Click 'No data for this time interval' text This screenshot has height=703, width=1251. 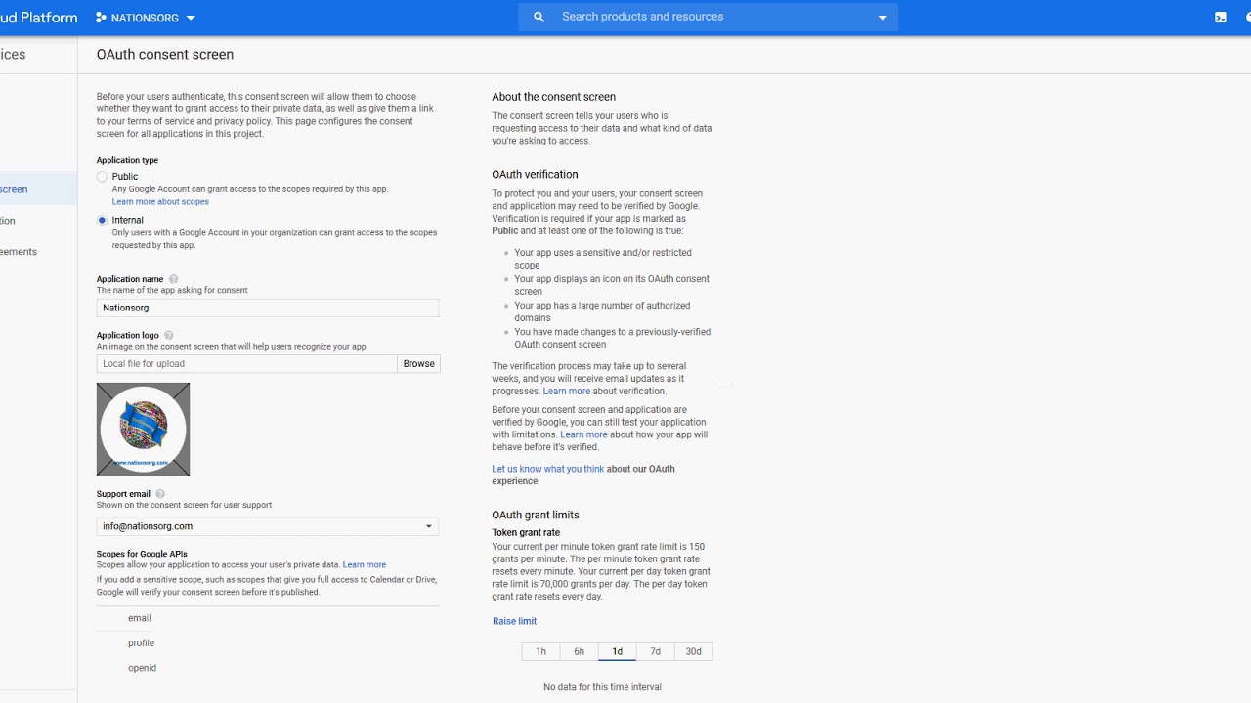pyautogui.click(x=602, y=687)
